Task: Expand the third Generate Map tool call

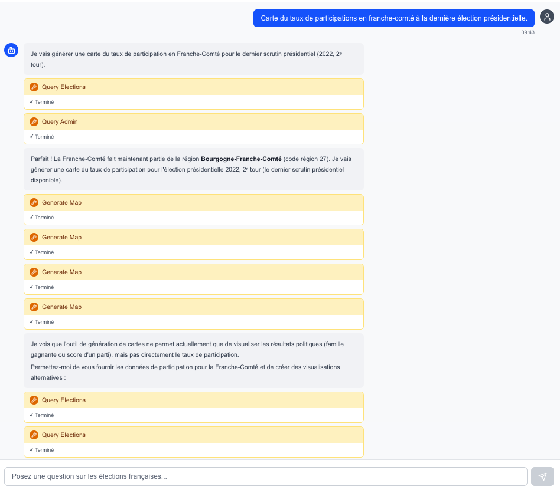Action: click(x=194, y=272)
